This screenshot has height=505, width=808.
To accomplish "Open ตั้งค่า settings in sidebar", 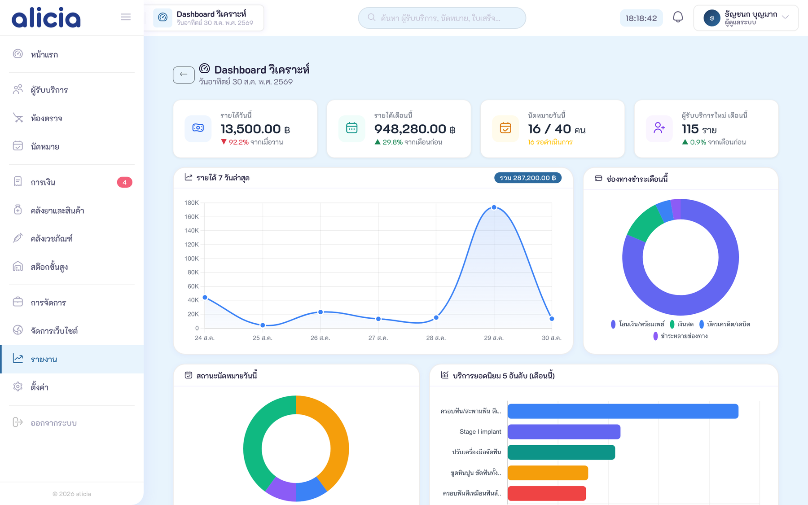I will [72, 387].
